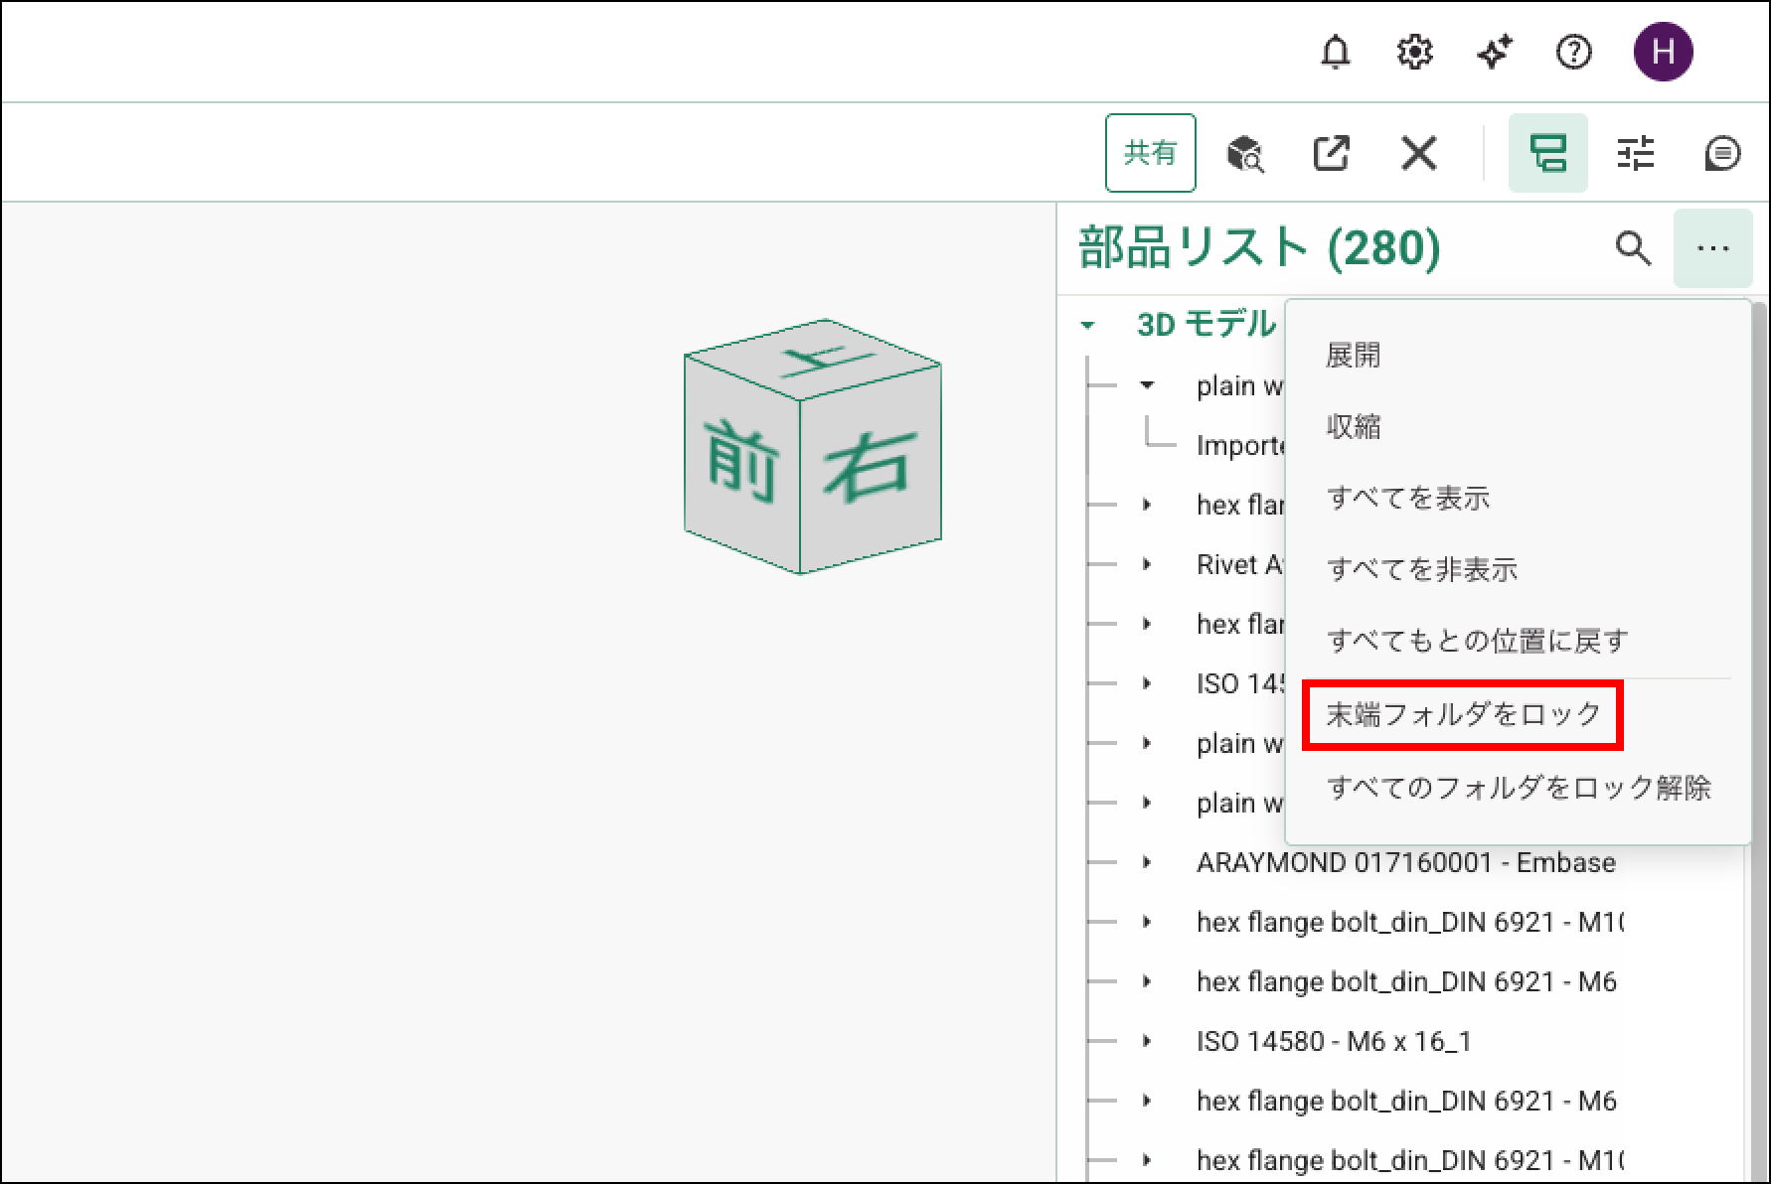Search the parts list with magnifier icon
This screenshot has width=1771, height=1184.
click(x=1632, y=248)
